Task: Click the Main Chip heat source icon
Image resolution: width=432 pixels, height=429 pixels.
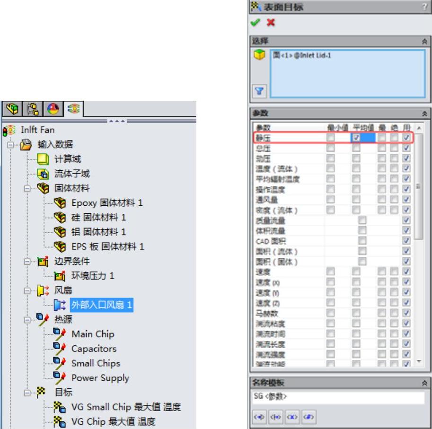Action: click(x=60, y=334)
